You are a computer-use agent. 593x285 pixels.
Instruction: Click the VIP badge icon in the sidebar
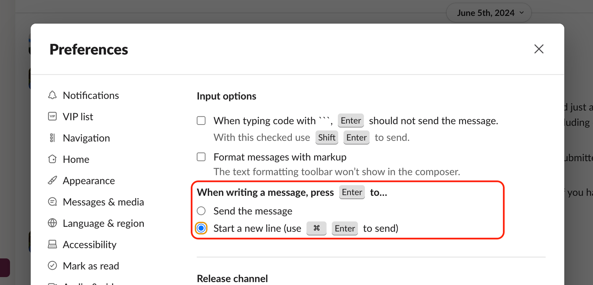pos(52,116)
